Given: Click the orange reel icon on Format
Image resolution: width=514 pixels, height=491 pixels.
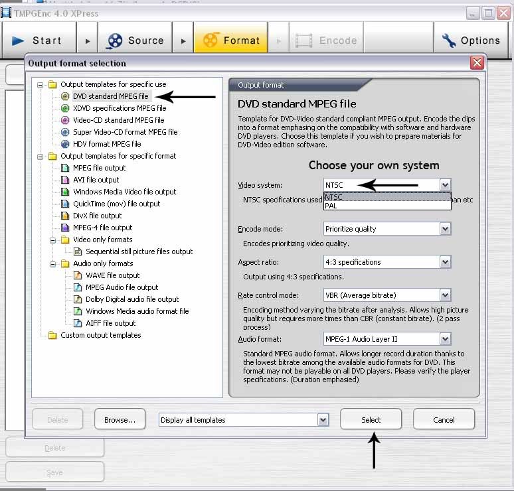Looking at the screenshot, I should pos(211,40).
